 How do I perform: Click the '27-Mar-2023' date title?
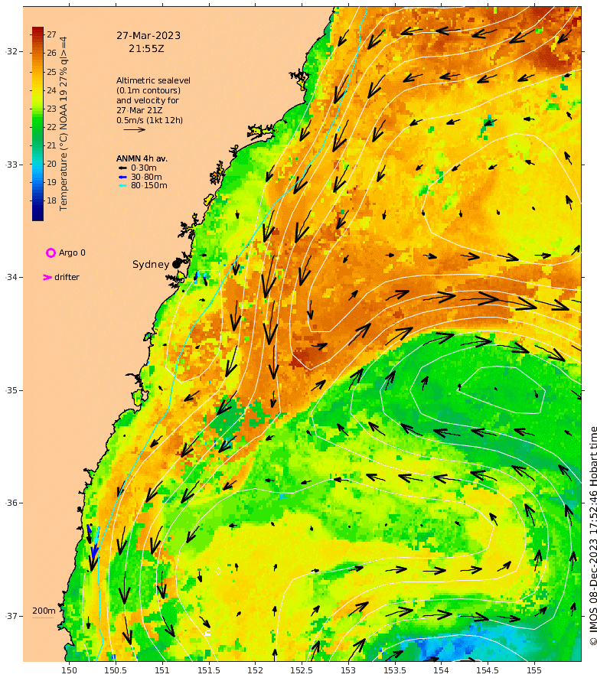pos(148,36)
